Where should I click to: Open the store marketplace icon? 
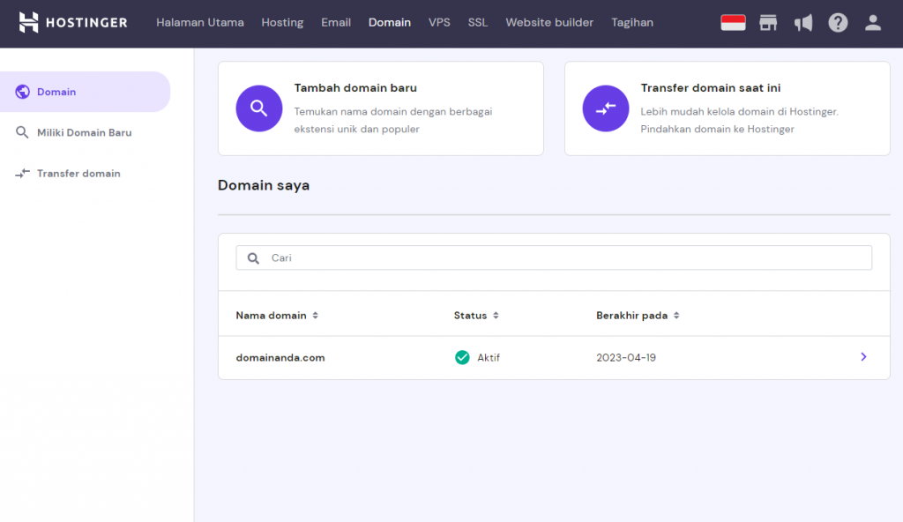(x=768, y=23)
